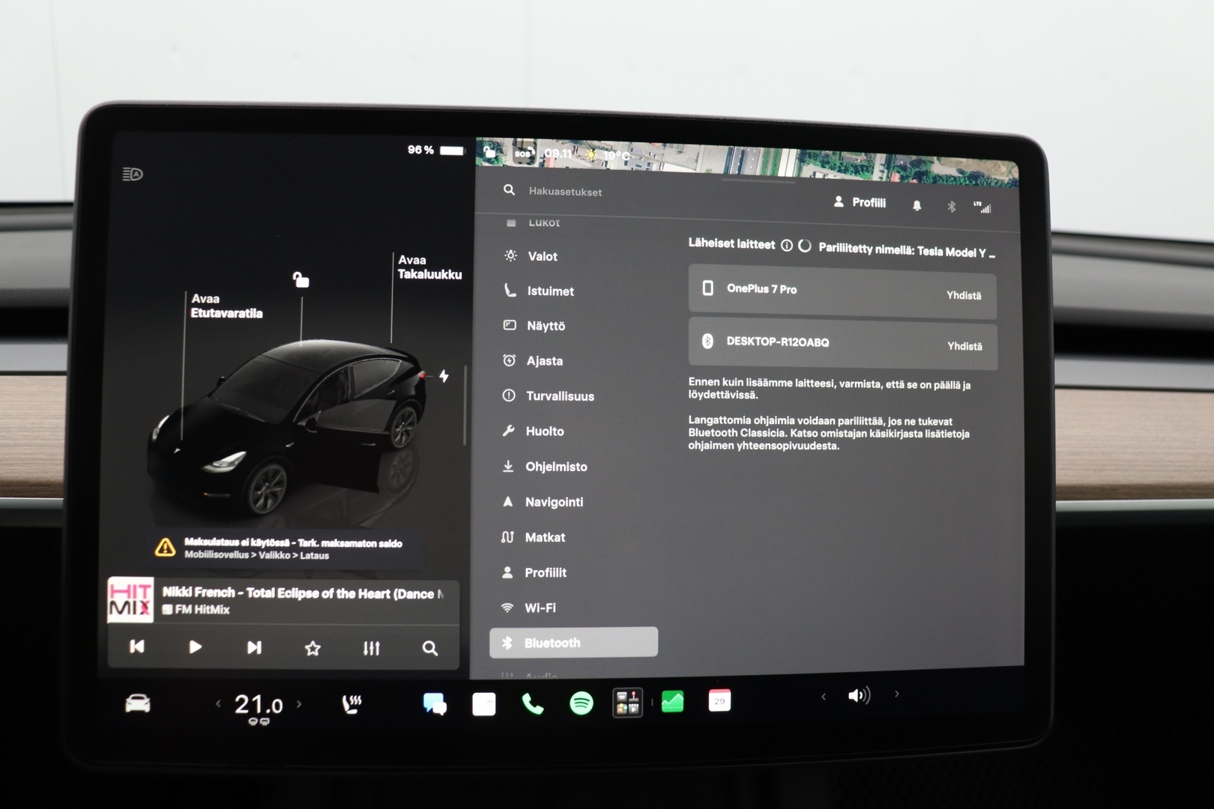
Task: Open the green Phone app
Action: [x=533, y=703]
